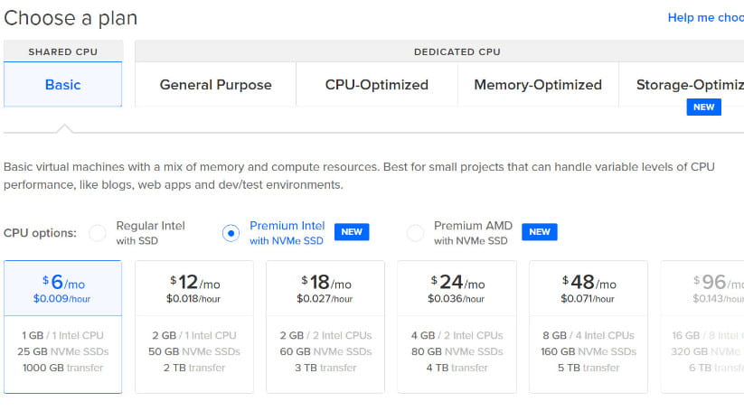Switch to the Basic plan tab
This screenshot has height=411, width=744.
pos(63,85)
